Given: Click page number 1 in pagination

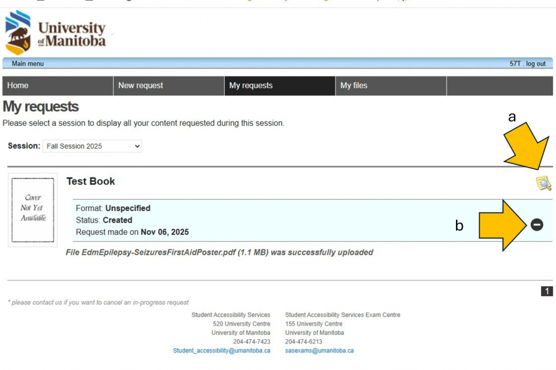Looking at the screenshot, I should tap(547, 291).
